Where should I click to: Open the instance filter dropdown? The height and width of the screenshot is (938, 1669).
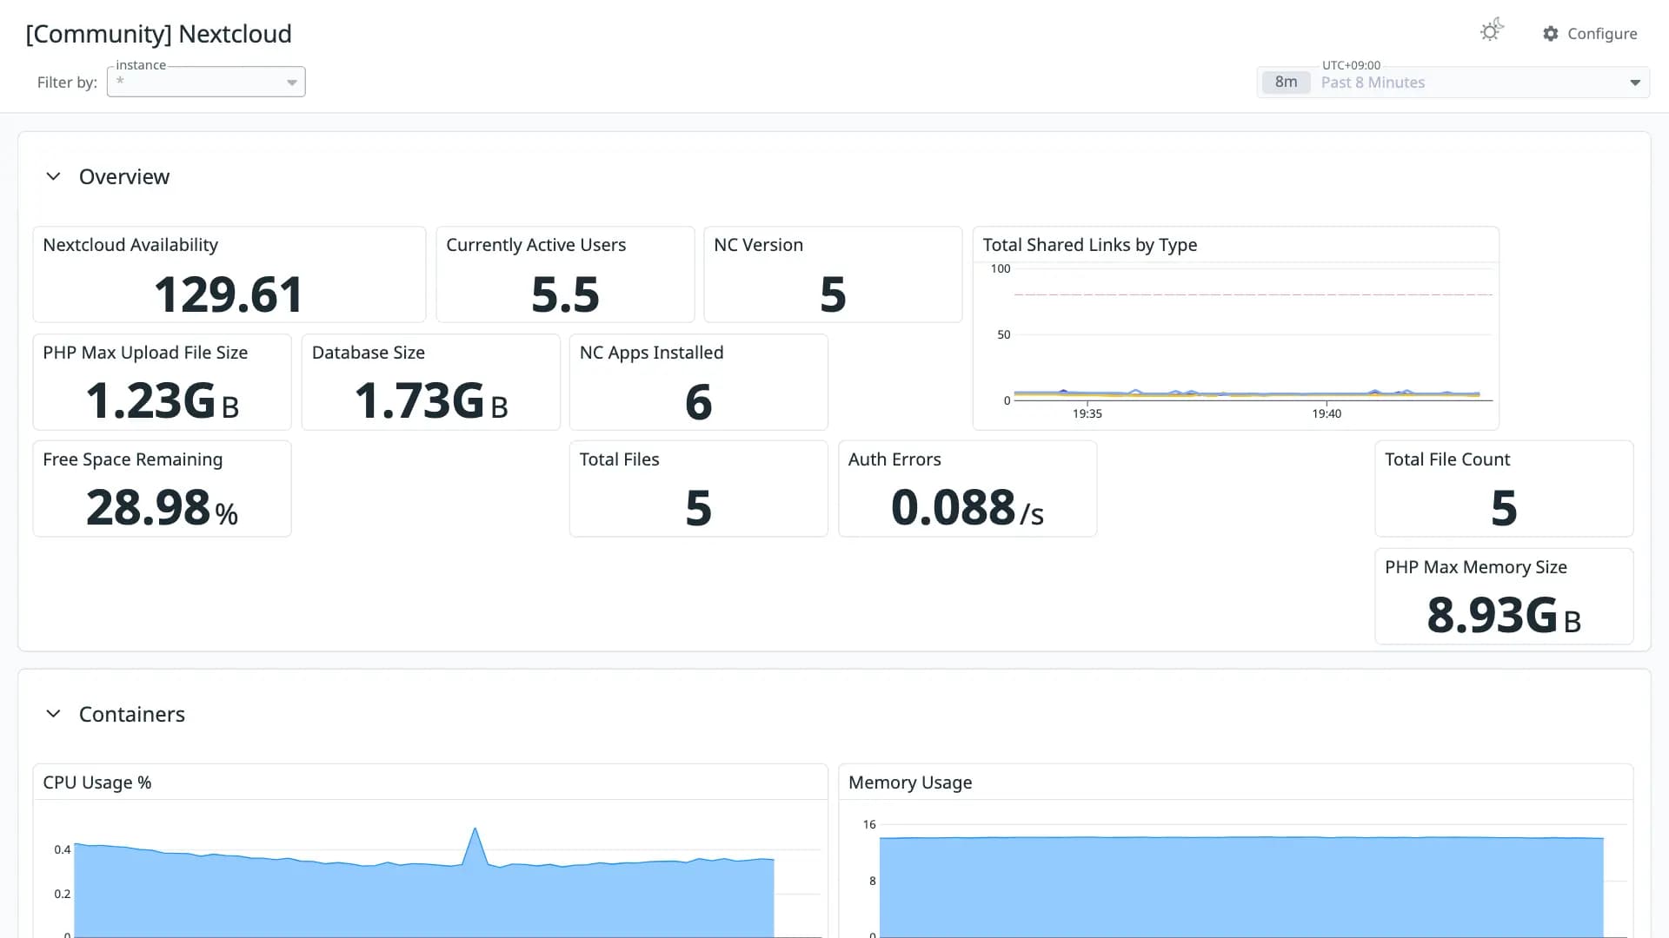click(206, 82)
